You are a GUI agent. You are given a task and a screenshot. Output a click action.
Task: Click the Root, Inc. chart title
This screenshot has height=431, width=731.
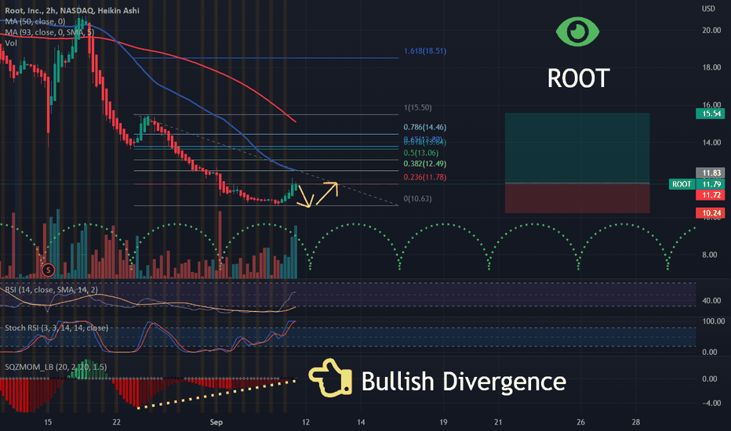click(72, 10)
